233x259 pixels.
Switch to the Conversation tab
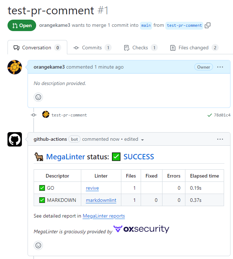pyautogui.click(x=37, y=48)
